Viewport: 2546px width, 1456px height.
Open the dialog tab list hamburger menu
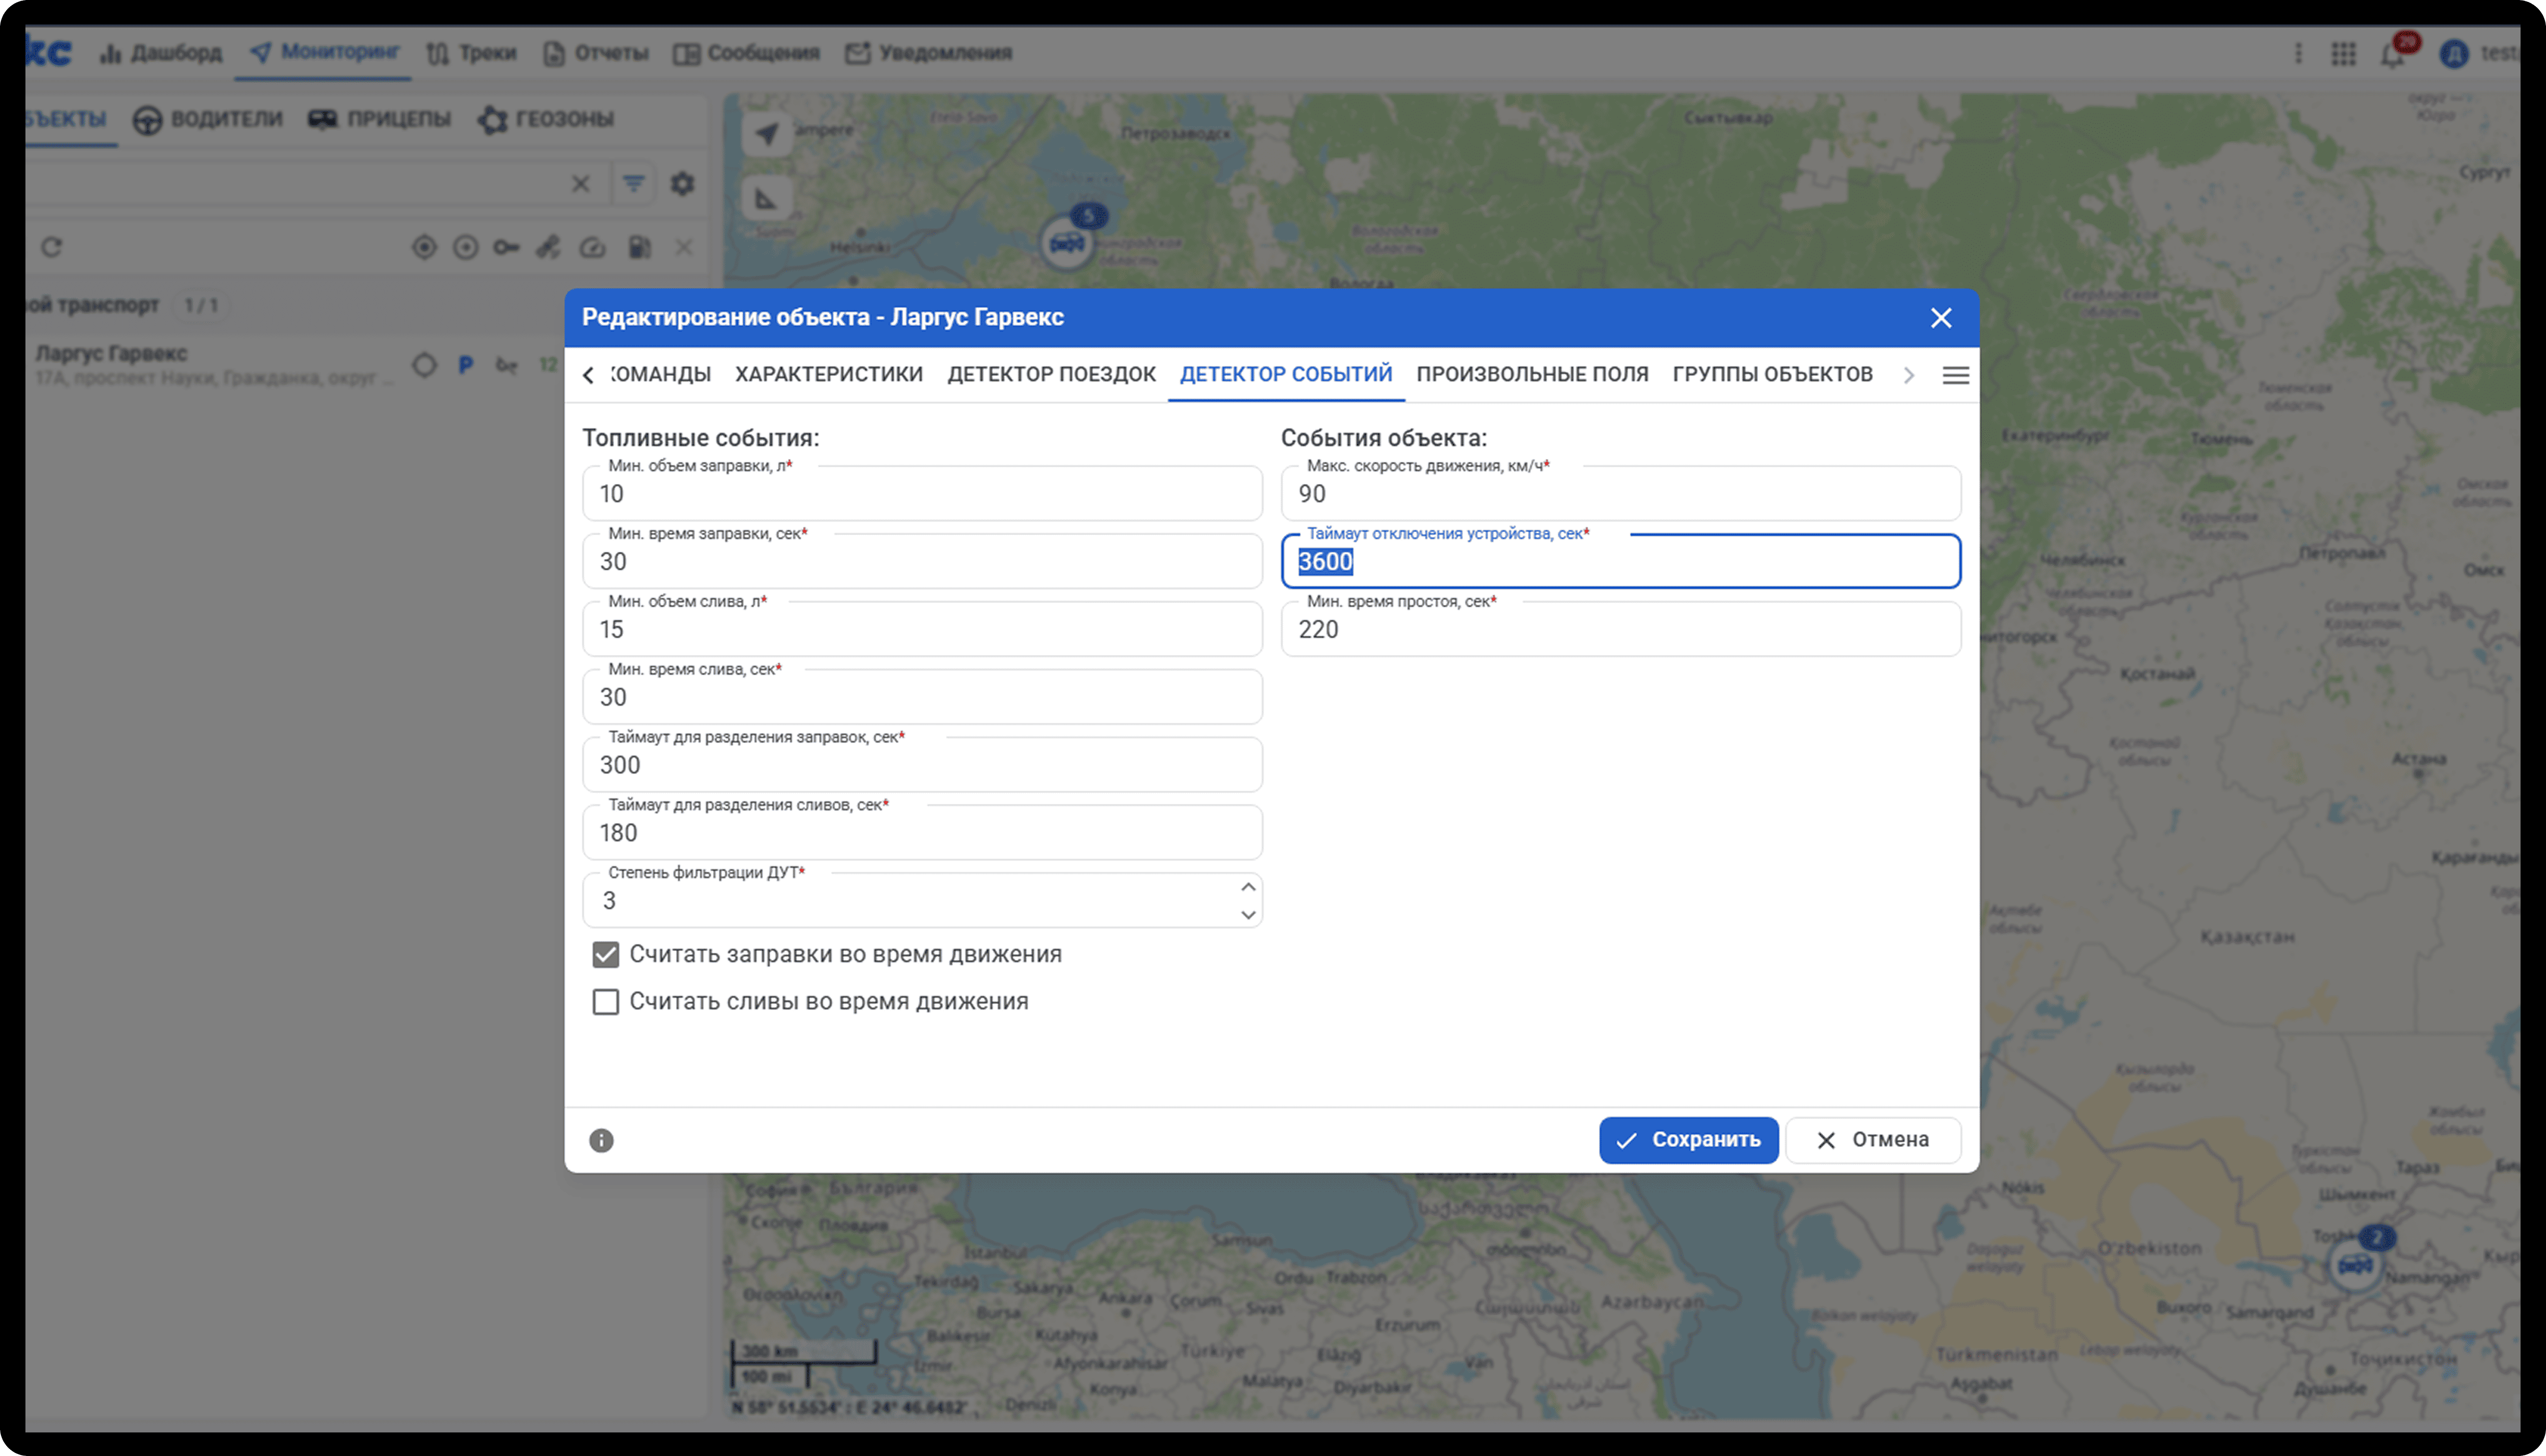[x=1955, y=375]
